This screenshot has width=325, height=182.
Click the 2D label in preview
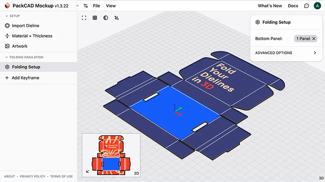pyautogui.click(x=136, y=173)
